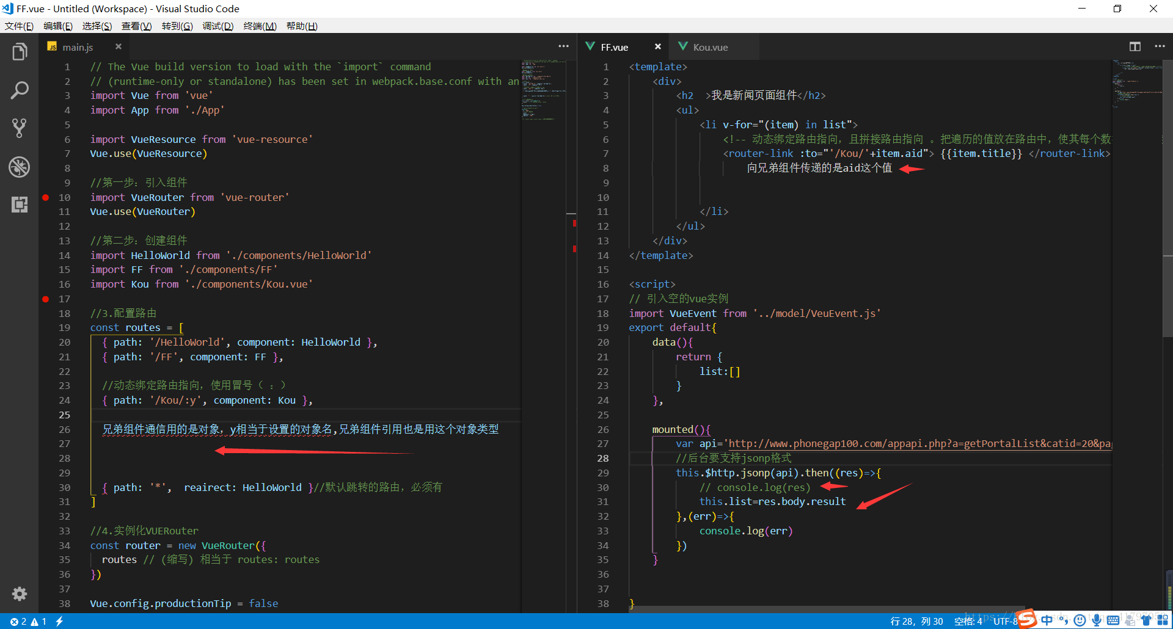Click line number 24 in main.js
This screenshot has height=629, width=1173.
tap(64, 400)
